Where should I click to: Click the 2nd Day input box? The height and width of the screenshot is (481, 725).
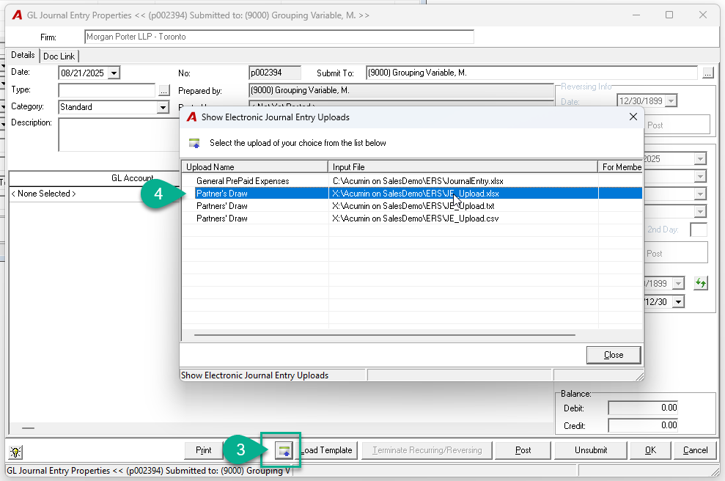pos(698,230)
